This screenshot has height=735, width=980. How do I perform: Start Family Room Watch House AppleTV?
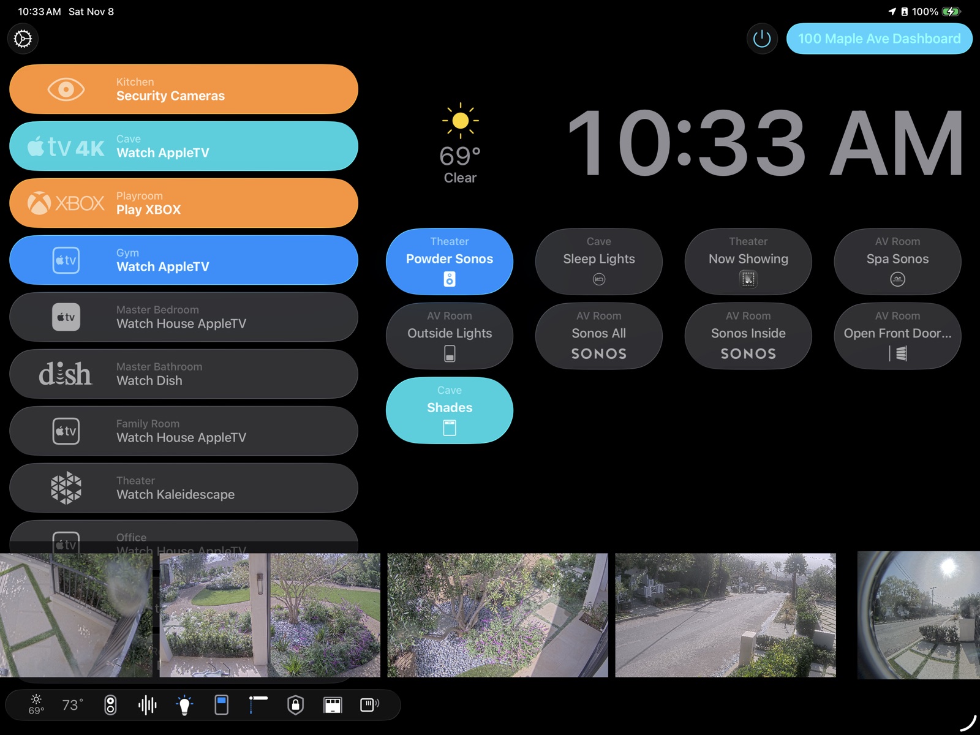[x=184, y=431]
